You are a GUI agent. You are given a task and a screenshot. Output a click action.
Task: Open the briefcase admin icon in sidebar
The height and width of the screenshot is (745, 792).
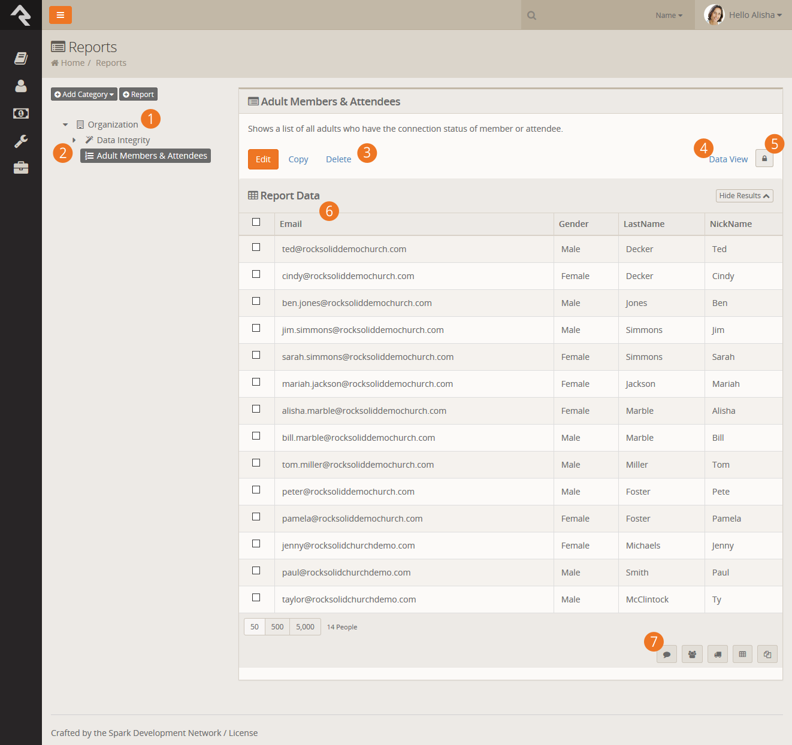tap(21, 168)
